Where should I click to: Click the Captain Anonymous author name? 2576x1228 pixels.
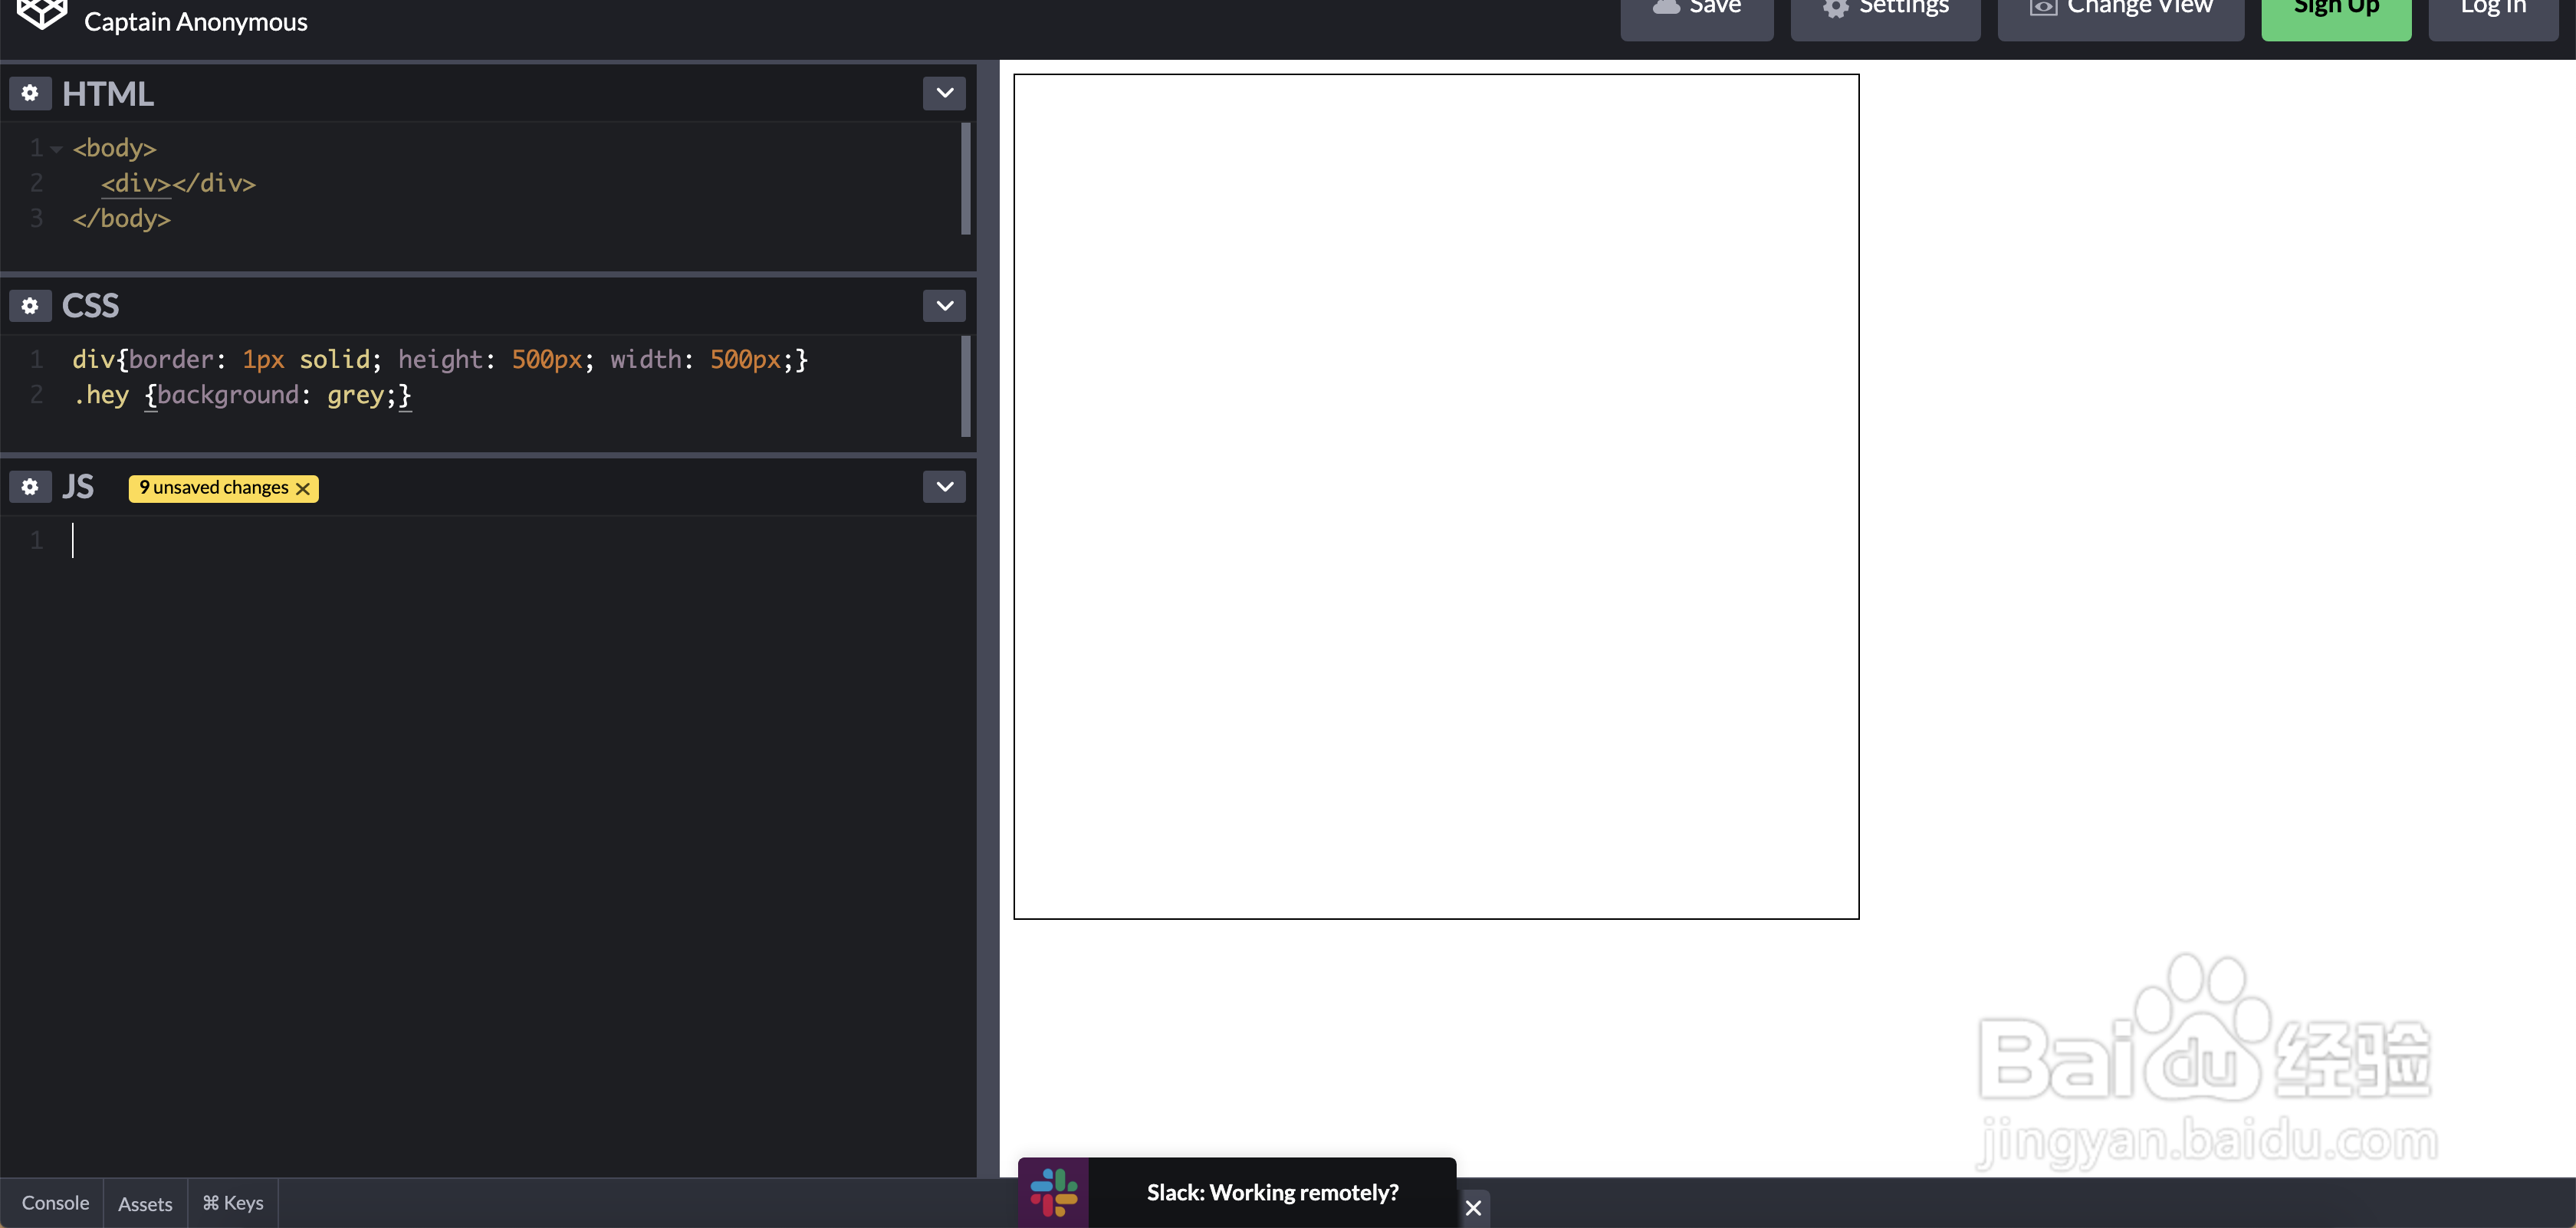click(196, 22)
